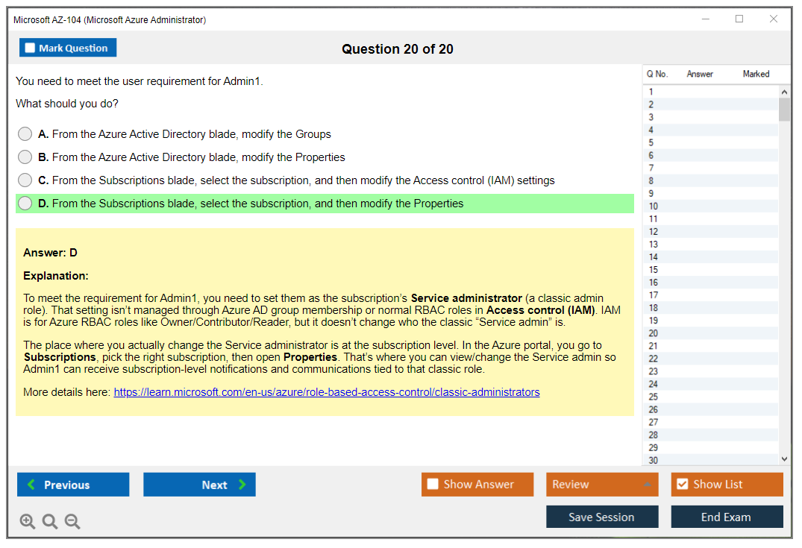Select answer option C about Access control (IAM)
The width and height of the screenshot is (802, 548).
pos(25,180)
